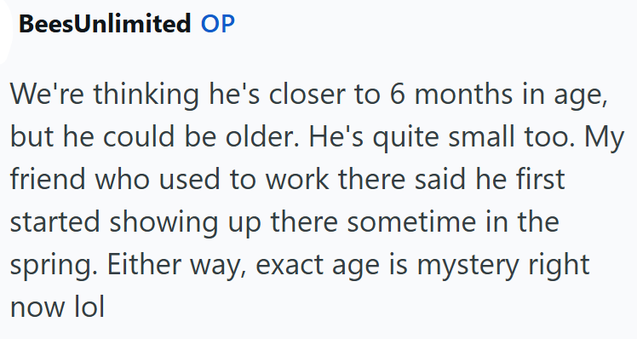The width and height of the screenshot is (637, 339).
Task: Click the word "spring" in fifth line
Action: (x=53, y=265)
